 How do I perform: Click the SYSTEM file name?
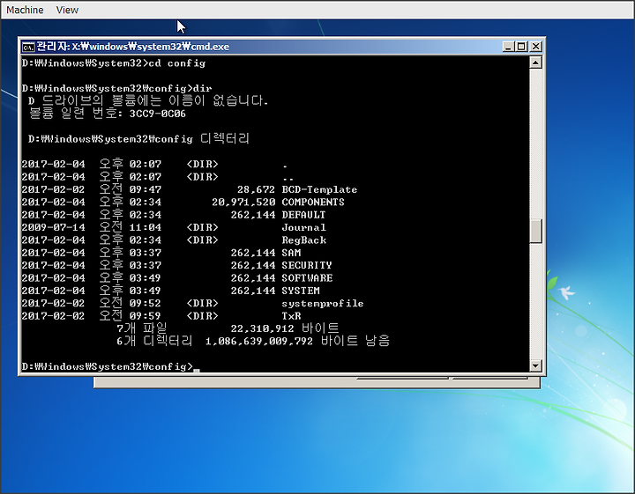(301, 291)
